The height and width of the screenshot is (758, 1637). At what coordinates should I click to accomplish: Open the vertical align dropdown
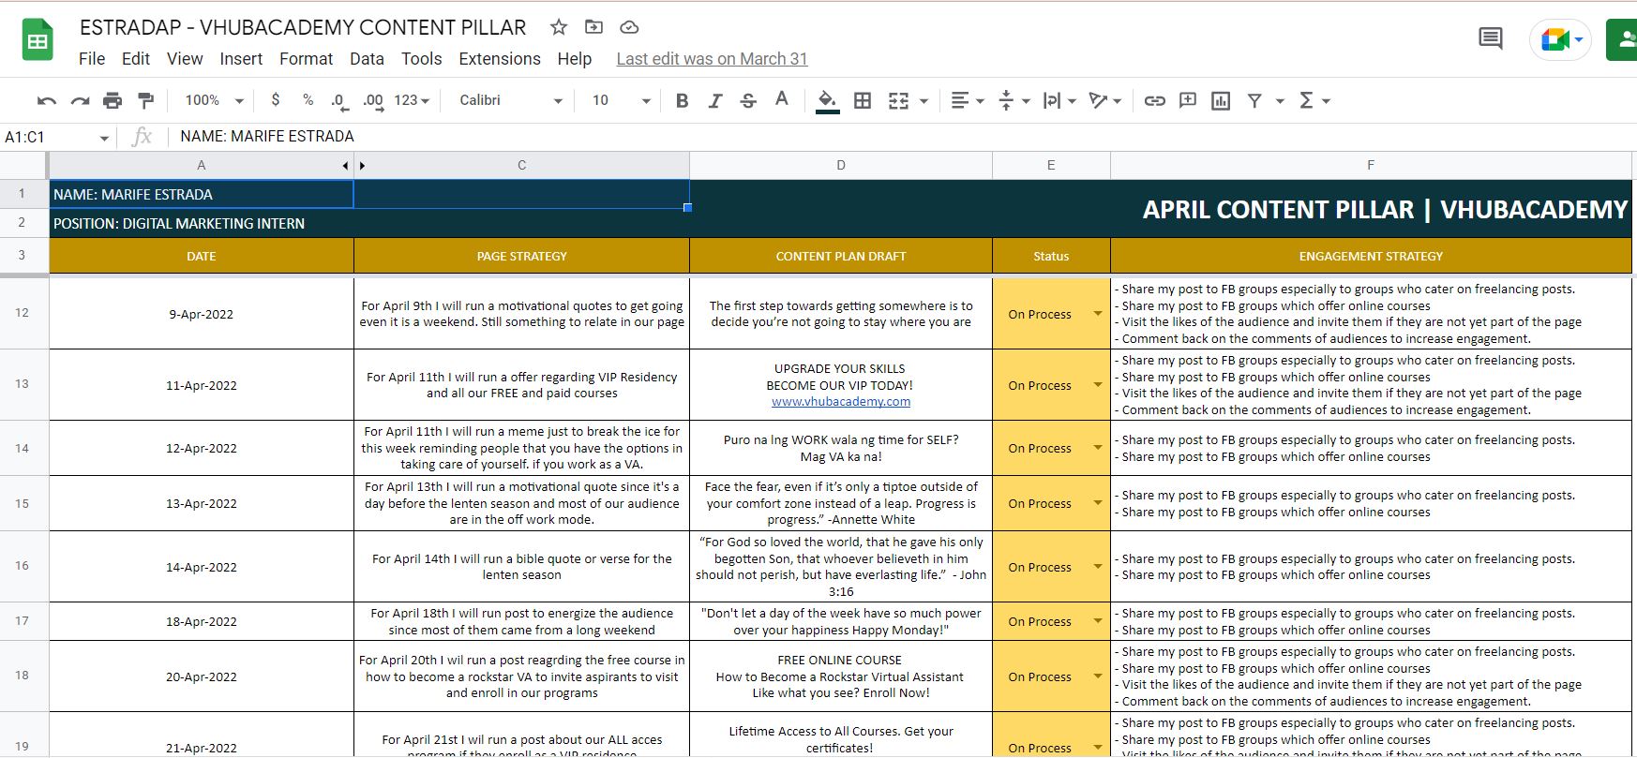pyautogui.click(x=1014, y=100)
